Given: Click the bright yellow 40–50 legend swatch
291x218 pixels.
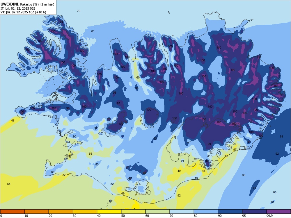Looking at the screenshot, I should [x=109, y=212].
